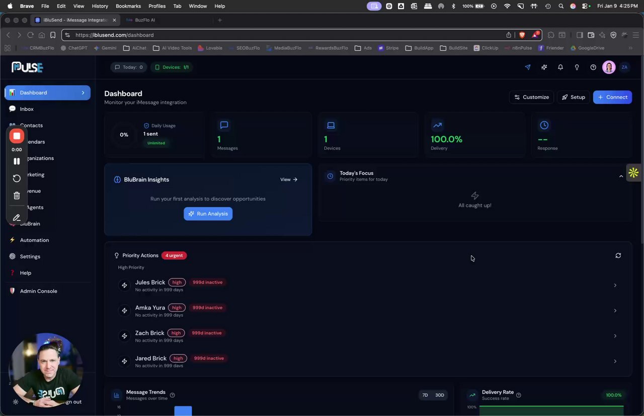Click the Delivery Rate info icon
Screen dimensions: 644x416
coord(519,395)
